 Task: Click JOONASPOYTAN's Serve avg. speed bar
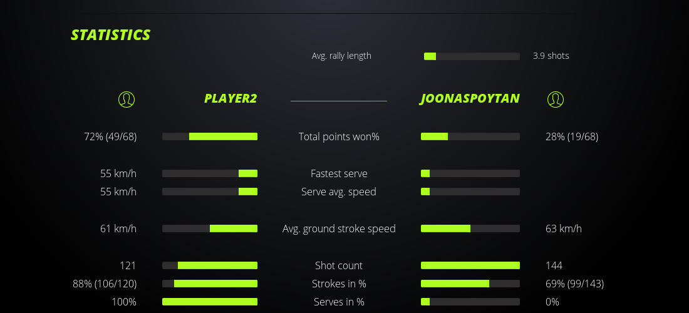pos(470,192)
